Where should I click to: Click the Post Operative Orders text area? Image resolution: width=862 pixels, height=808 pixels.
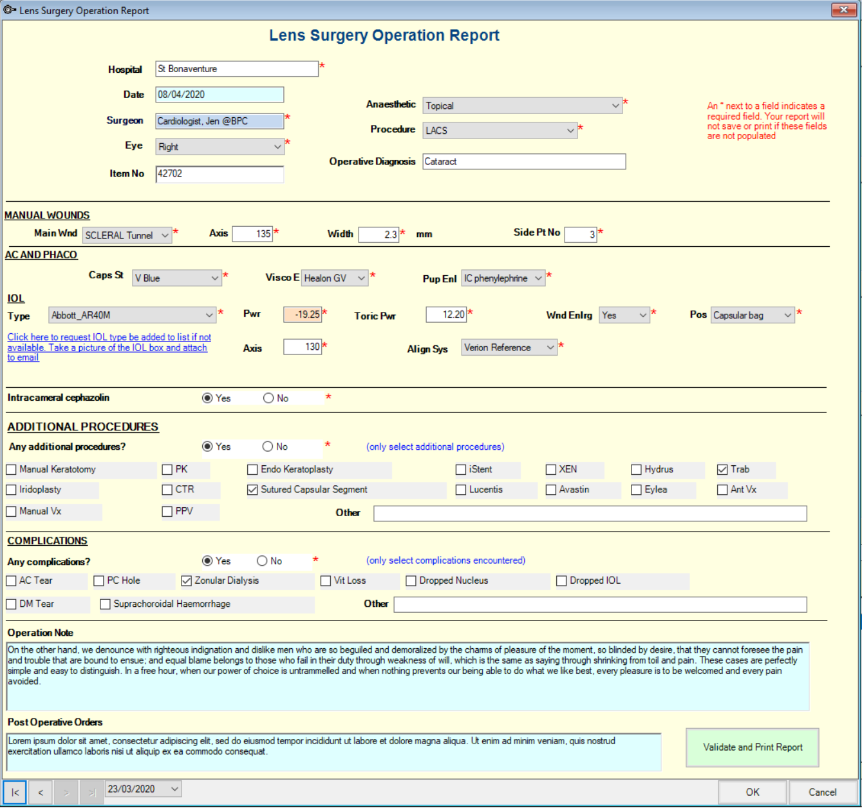tap(334, 752)
